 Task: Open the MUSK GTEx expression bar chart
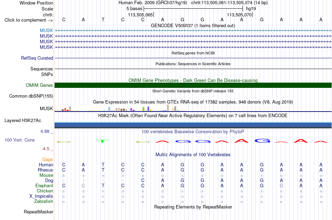tap(120, 108)
